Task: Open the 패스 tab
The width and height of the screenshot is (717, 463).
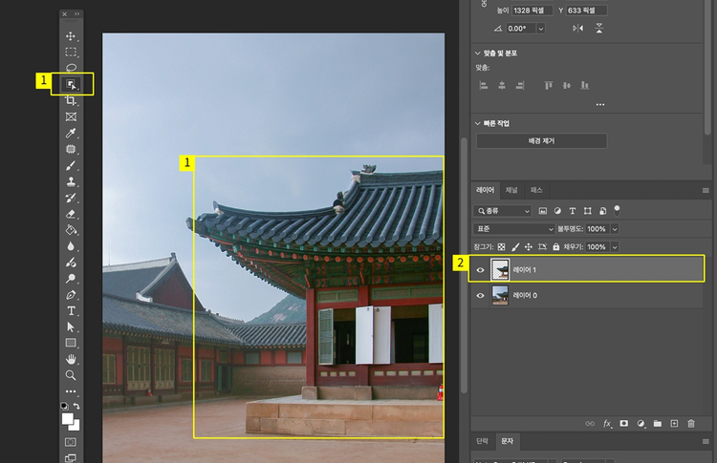Action: (536, 191)
